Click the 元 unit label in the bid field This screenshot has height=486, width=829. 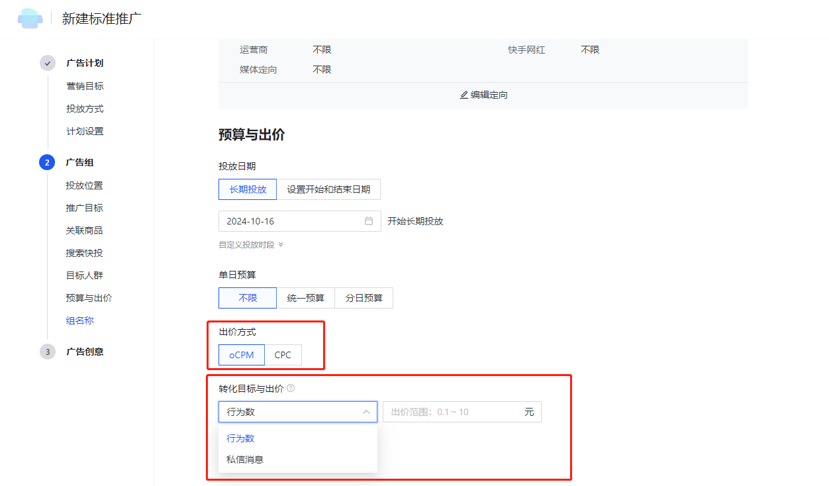pos(527,411)
